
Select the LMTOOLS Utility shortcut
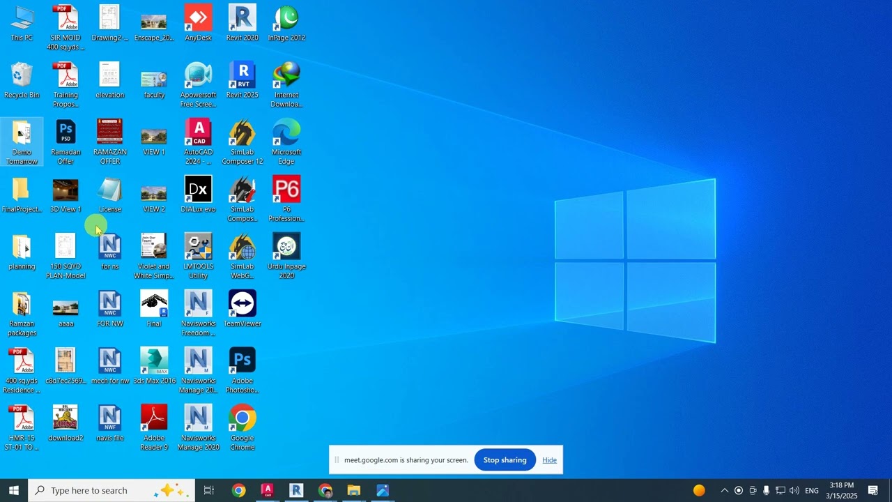coord(198,257)
